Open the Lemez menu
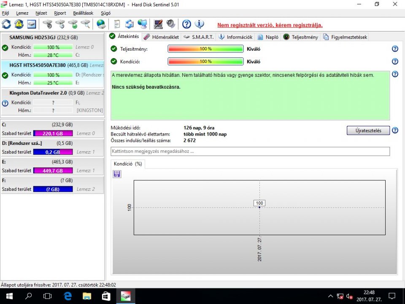Image resolution: width=405 pixels, height=304 pixels. click(x=22, y=13)
